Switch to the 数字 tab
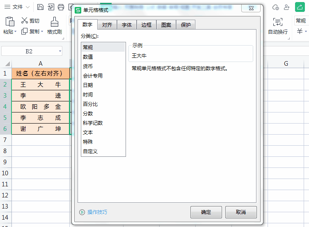This screenshot has height=227, width=309. click(87, 25)
